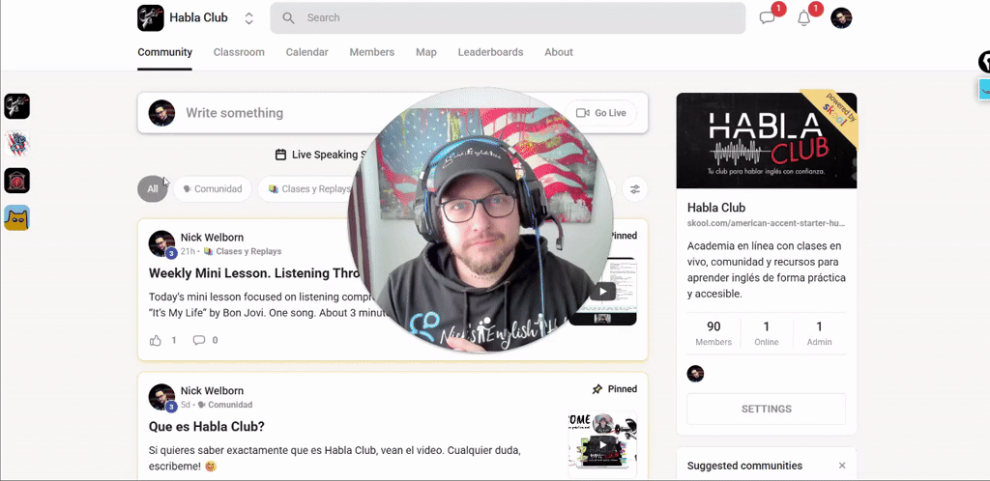View the 1 Online count
Image resolution: width=990 pixels, height=481 pixels.
coord(767,333)
